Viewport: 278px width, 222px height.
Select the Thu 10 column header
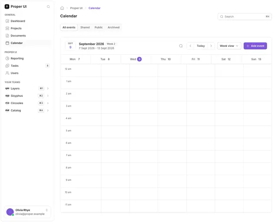(165, 59)
